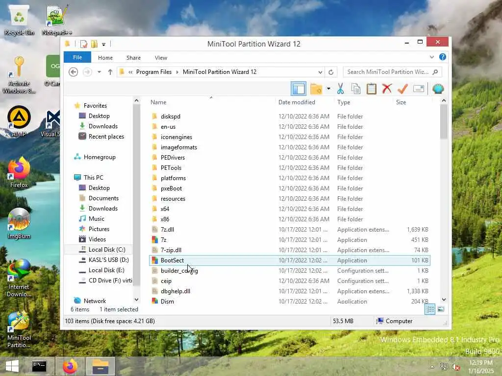502x376 pixels.
Task: Paste using the clipboard icon
Action: (372, 89)
